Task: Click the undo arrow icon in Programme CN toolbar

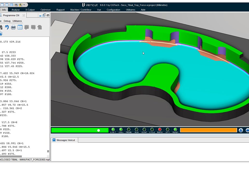Action: click(x=7, y=27)
